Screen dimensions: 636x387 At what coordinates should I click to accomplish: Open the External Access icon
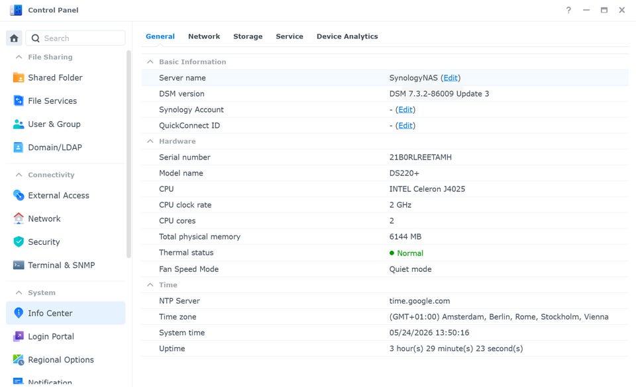(x=19, y=195)
